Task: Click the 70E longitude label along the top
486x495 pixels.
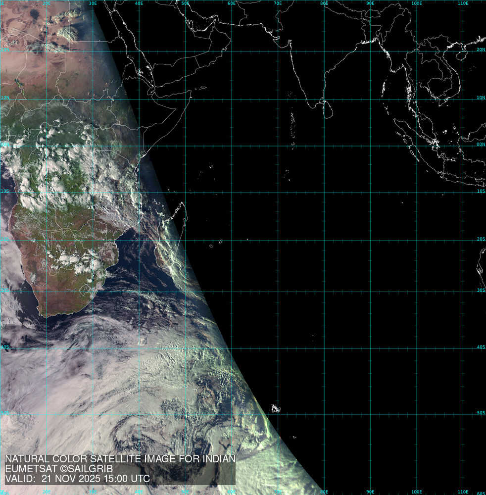Action: [x=278, y=3]
